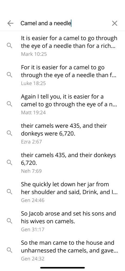Tap the back arrow icon
The image size is (125, 271).
pos(10,23)
